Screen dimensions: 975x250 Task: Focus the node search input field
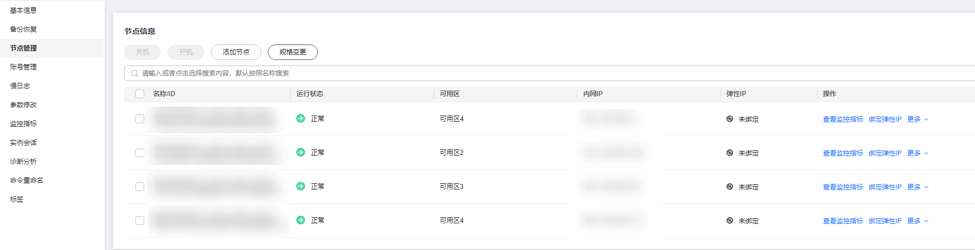pos(501,73)
